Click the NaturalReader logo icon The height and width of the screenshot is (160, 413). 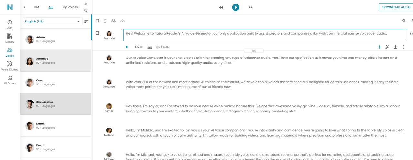pos(10,7)
